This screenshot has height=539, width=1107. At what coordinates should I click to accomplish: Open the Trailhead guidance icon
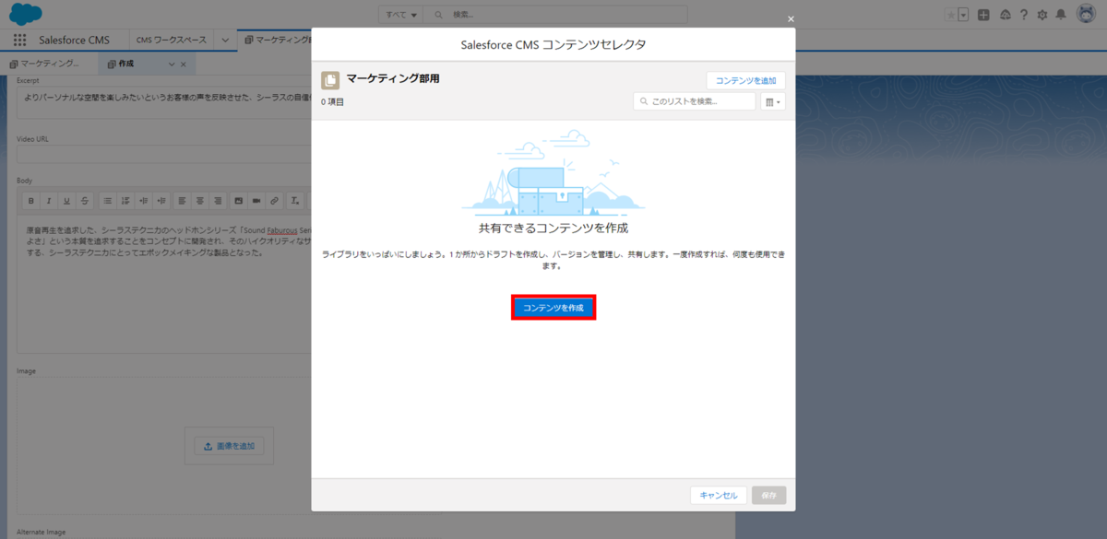click(x=1005, y=15)
